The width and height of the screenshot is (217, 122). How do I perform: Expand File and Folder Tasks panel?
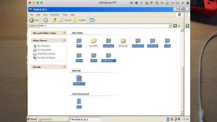[x=64, y=33]
